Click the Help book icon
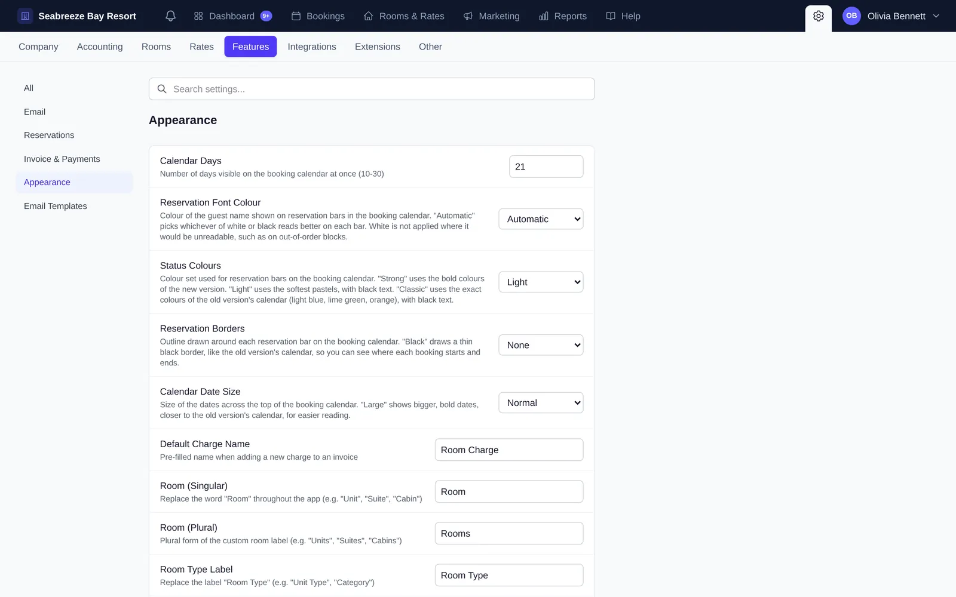956x597 pixels. point(611,16)
